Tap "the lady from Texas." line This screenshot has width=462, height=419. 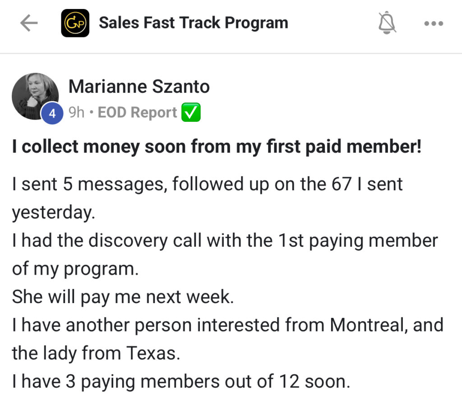pos(96,353)
